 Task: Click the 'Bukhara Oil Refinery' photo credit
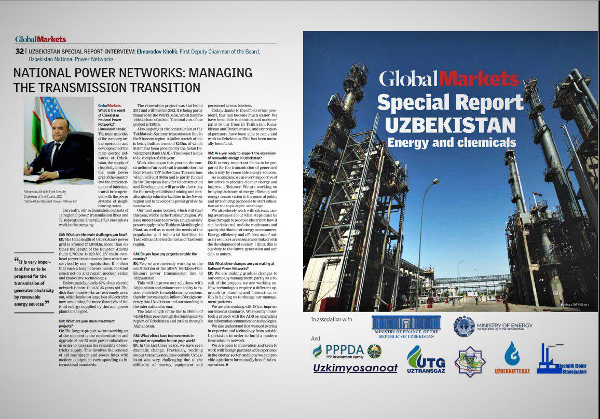click(x=575, y=305)
